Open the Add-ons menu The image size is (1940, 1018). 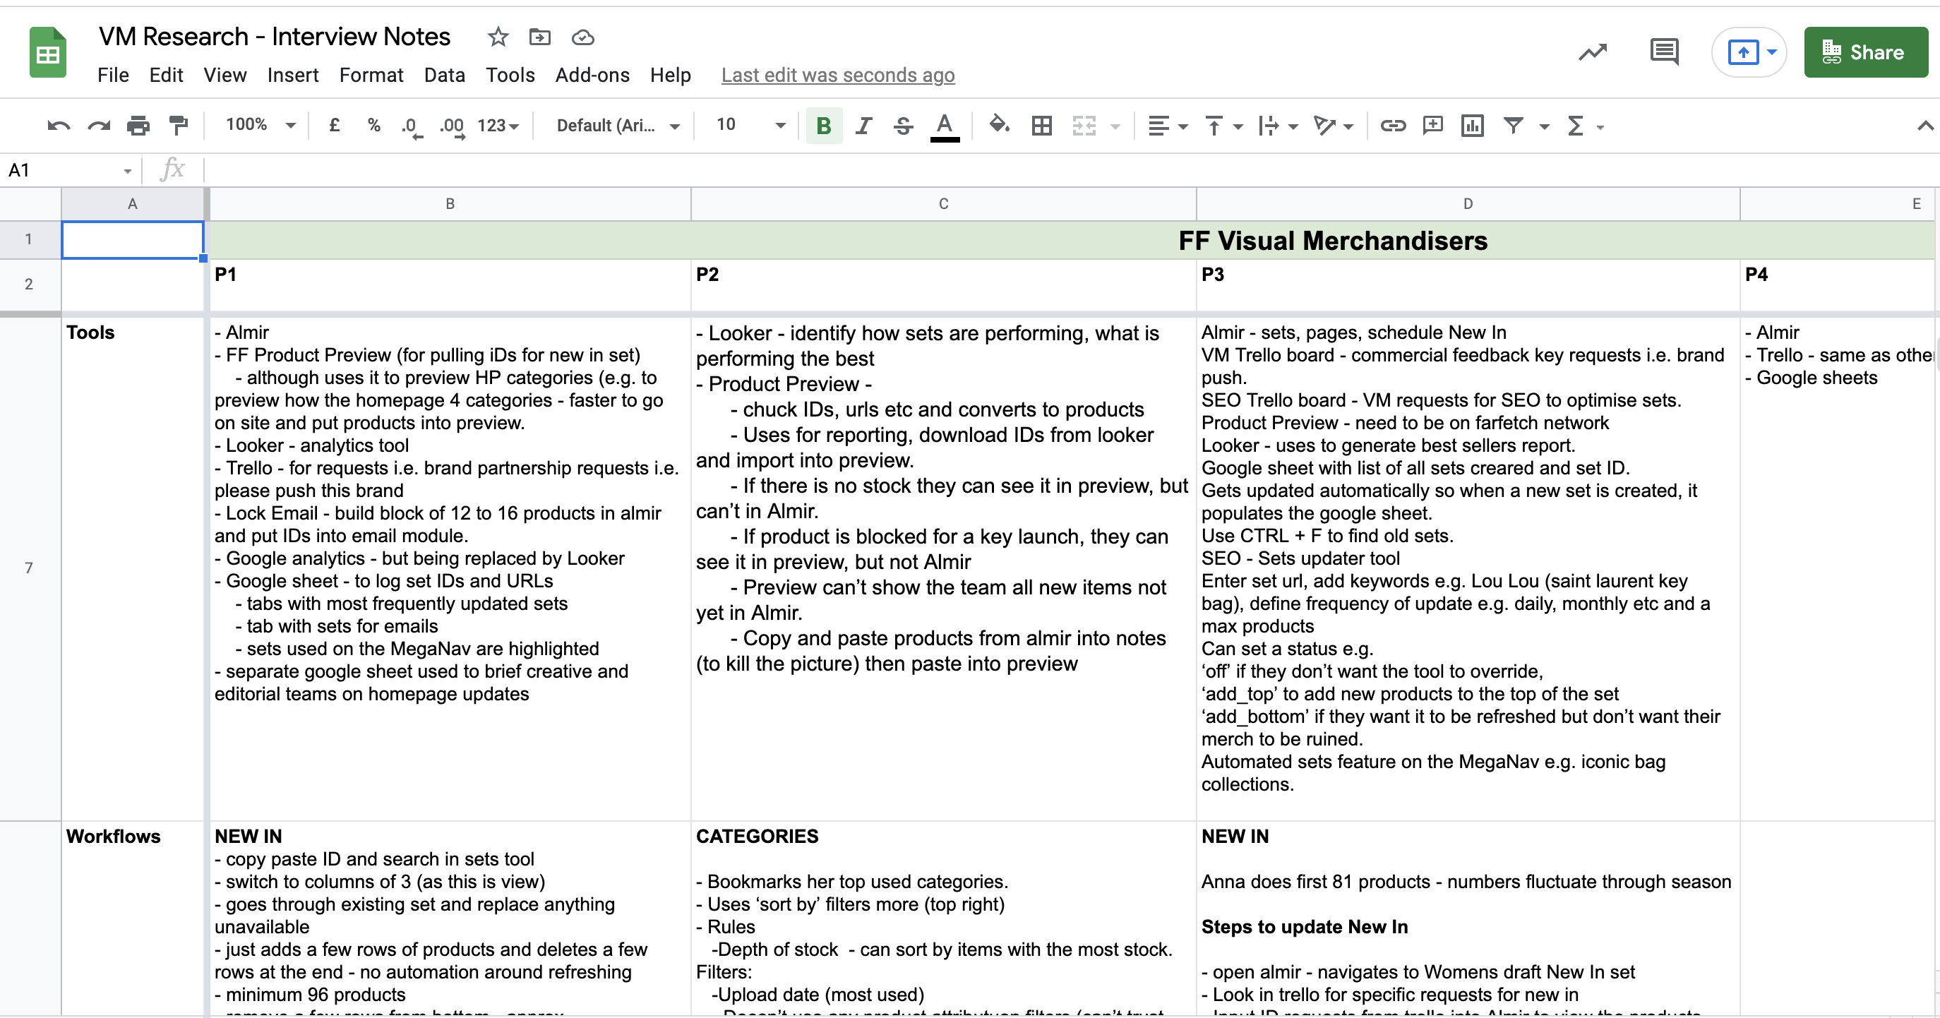coord(592,76)
